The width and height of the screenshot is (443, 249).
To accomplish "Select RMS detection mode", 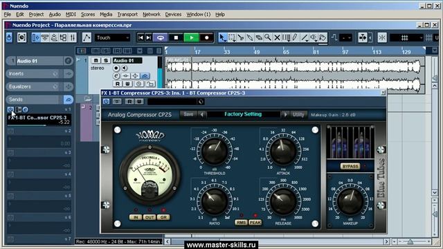I will [241, 223].
